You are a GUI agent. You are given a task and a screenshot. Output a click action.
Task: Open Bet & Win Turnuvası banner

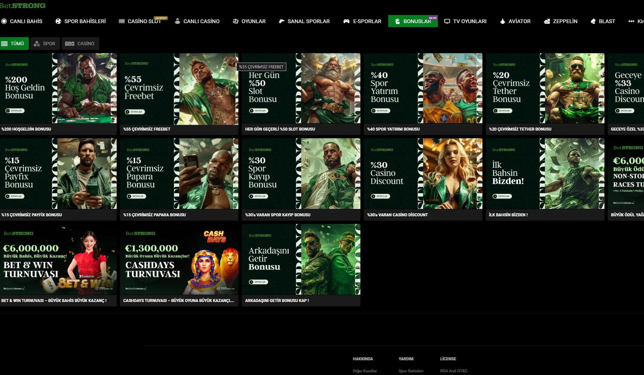pos(58,259)
